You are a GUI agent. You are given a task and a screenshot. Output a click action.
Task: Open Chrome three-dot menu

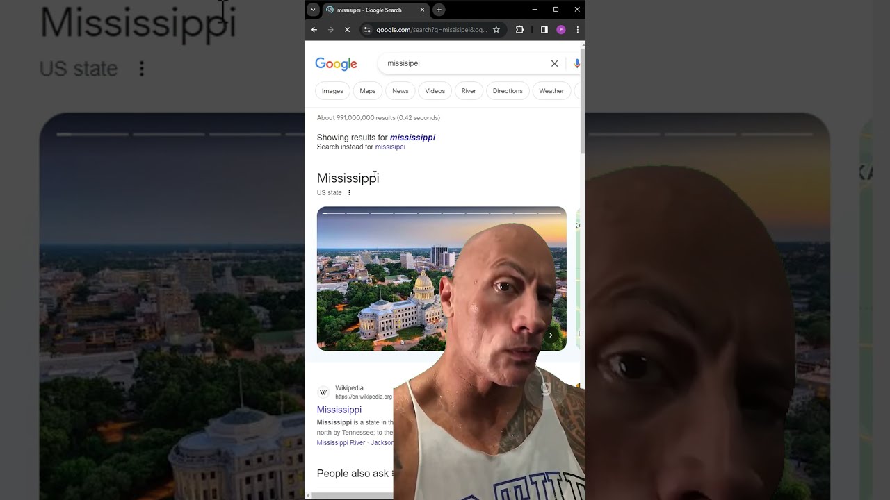[577, 30]
